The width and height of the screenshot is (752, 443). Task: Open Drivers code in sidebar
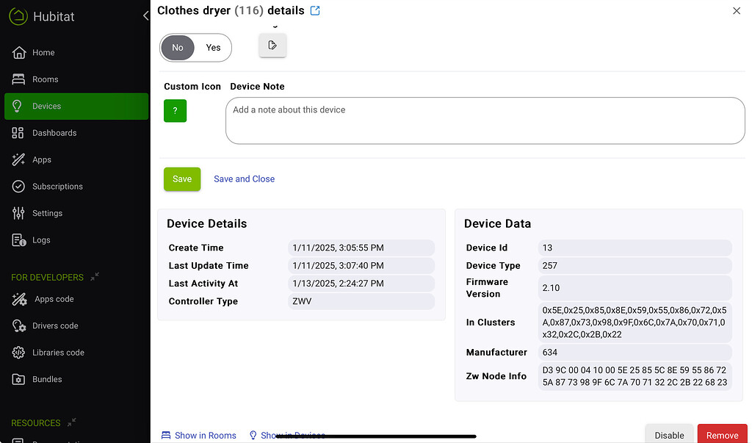[55, 326]
